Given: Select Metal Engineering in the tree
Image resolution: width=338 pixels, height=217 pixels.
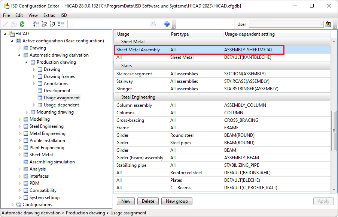Looking at the screenshot, I should [48, 133].
